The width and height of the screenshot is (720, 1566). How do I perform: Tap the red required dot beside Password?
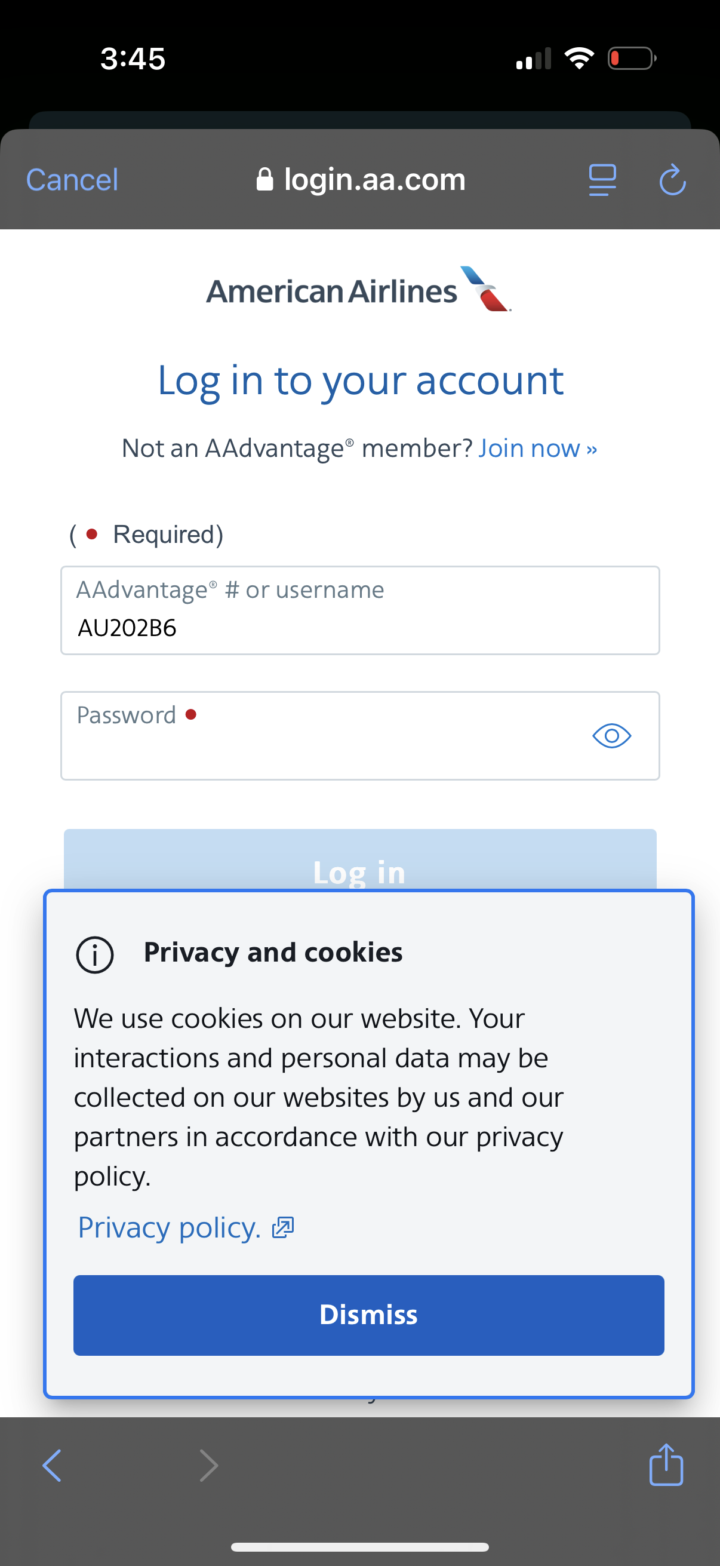click(x=192, y=716)
